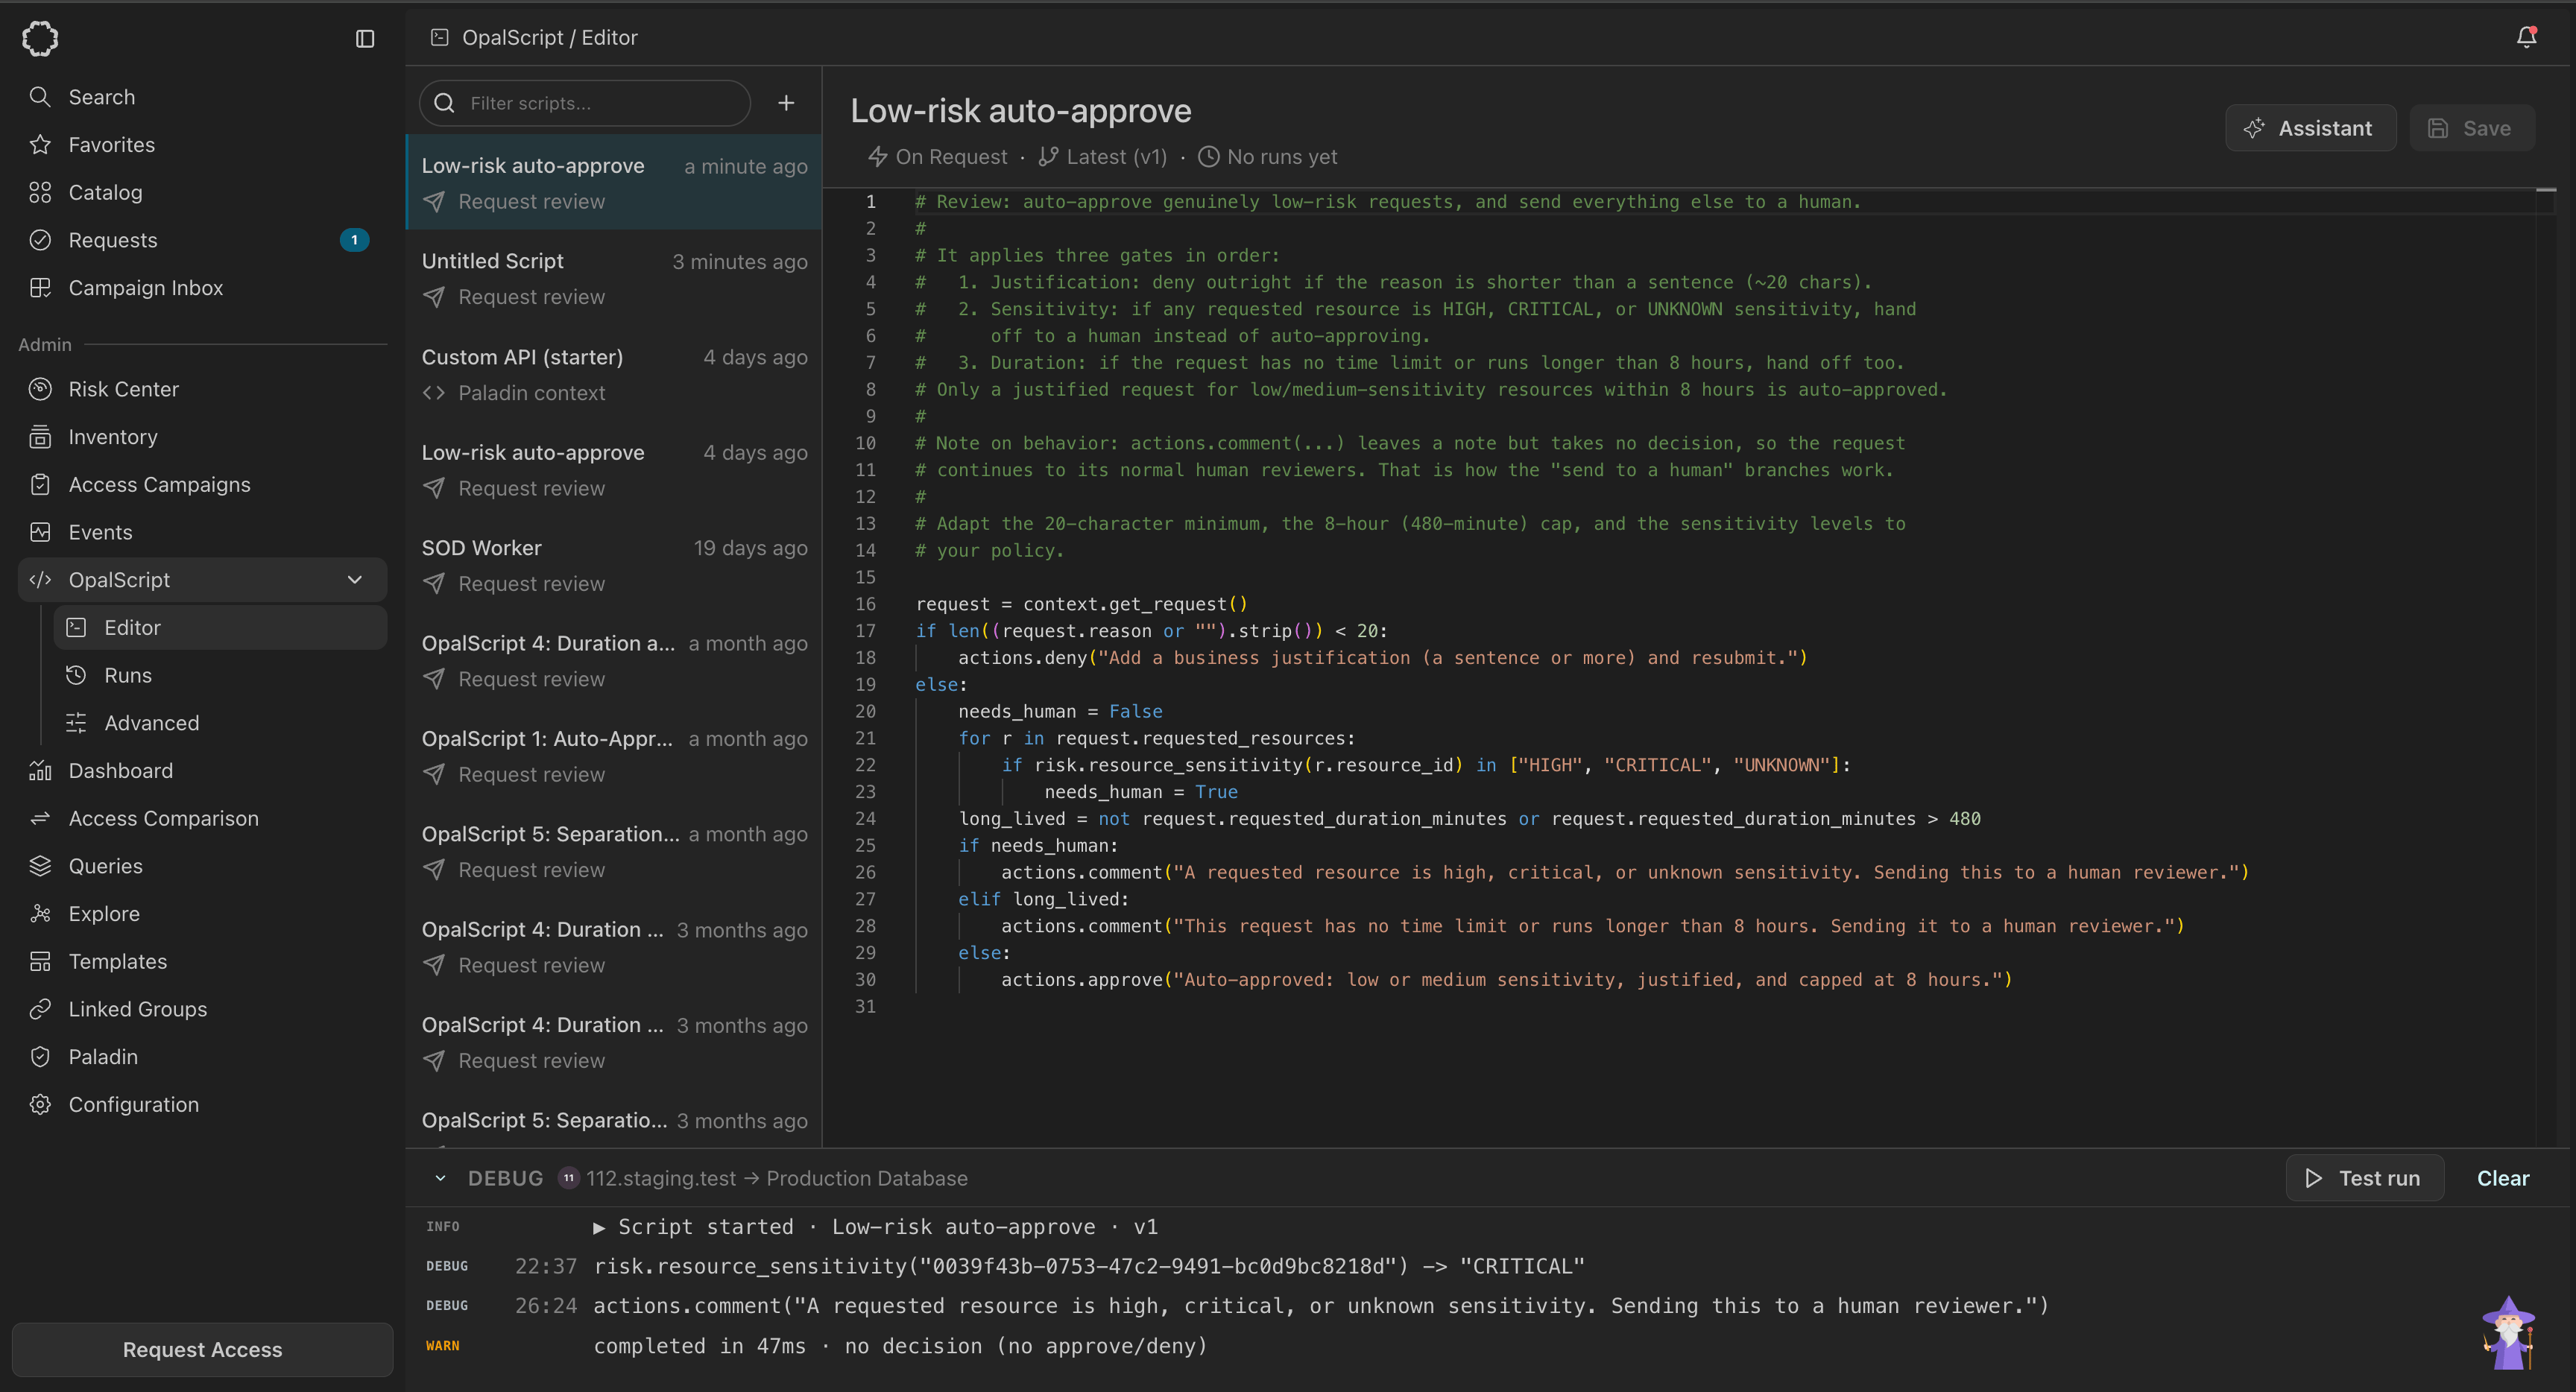Click the Opal logo icon

pos(40,38)
